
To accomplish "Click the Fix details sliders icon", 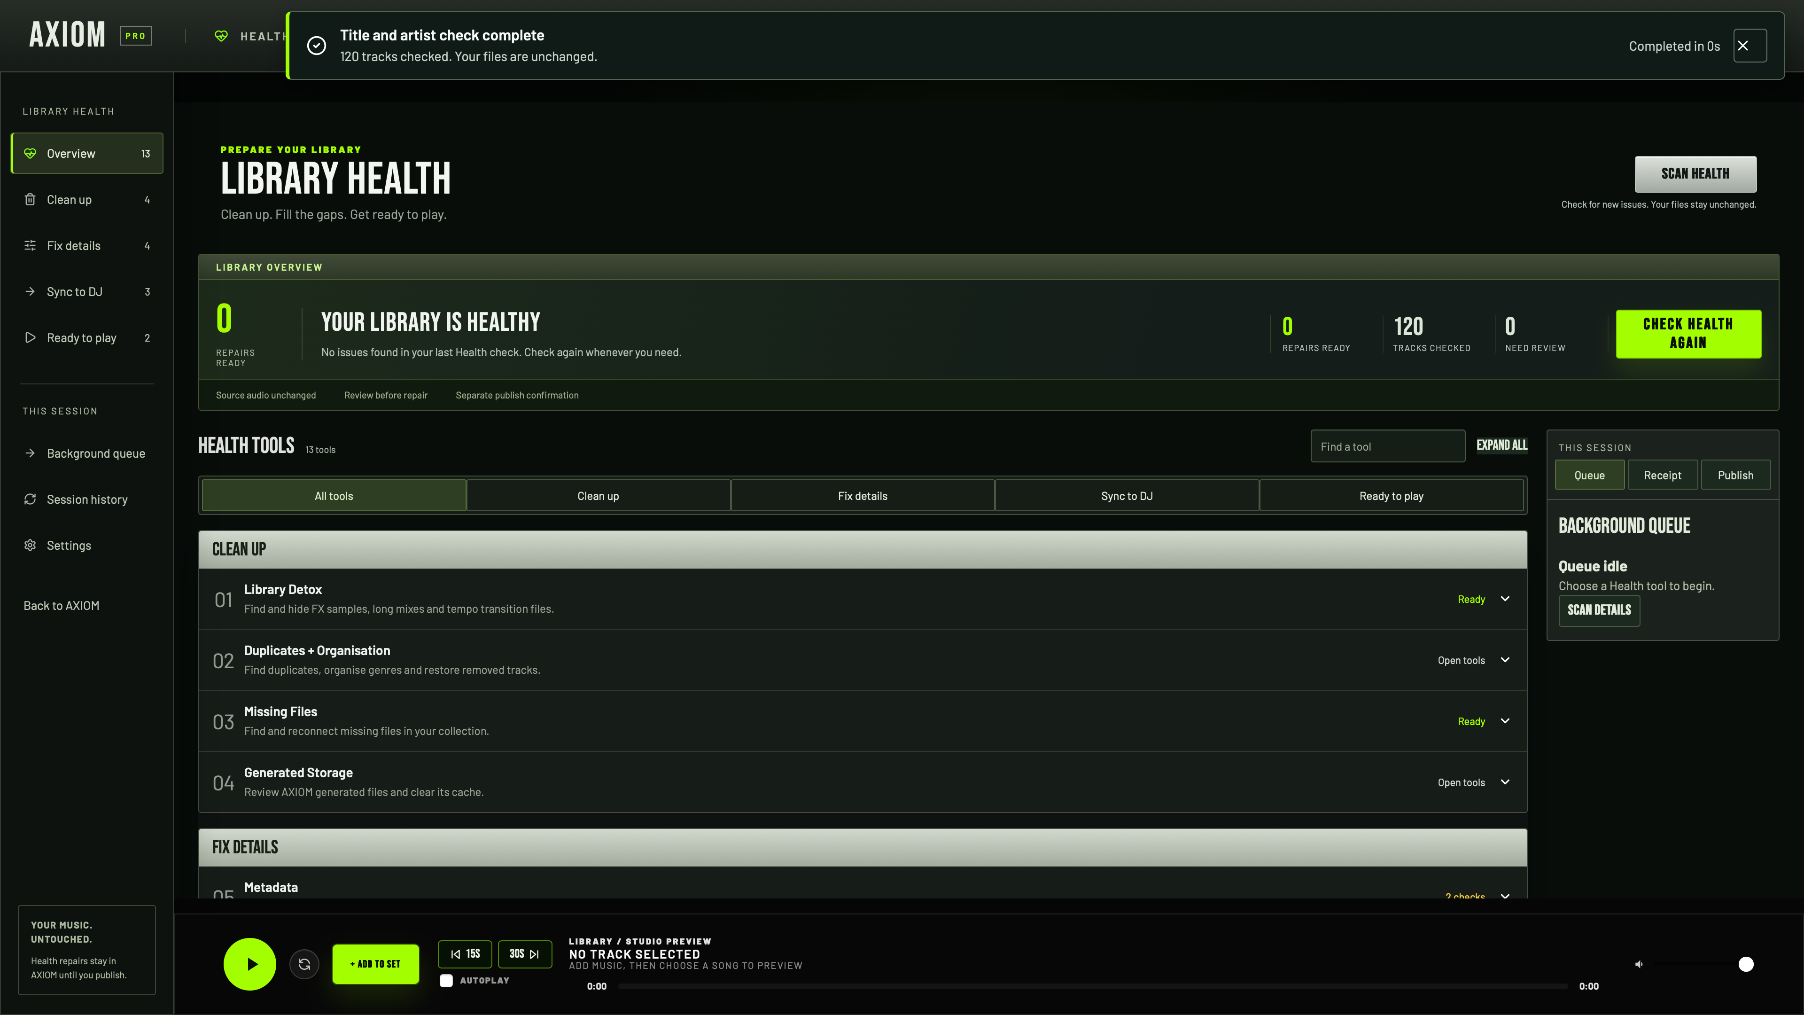I will (x=30, y=246).
